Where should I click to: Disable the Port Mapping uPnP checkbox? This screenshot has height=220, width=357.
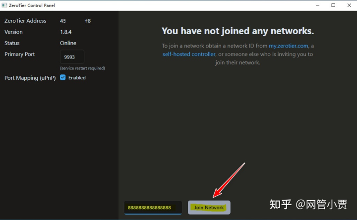[x=62, y=77]
